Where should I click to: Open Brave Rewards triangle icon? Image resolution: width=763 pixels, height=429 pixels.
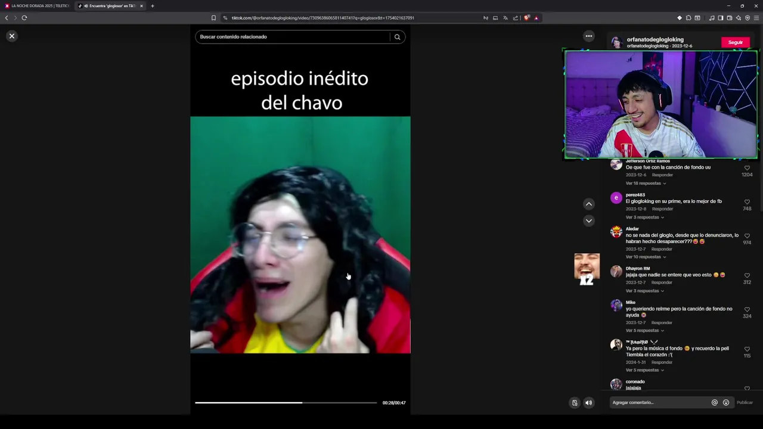click(536, 18)
